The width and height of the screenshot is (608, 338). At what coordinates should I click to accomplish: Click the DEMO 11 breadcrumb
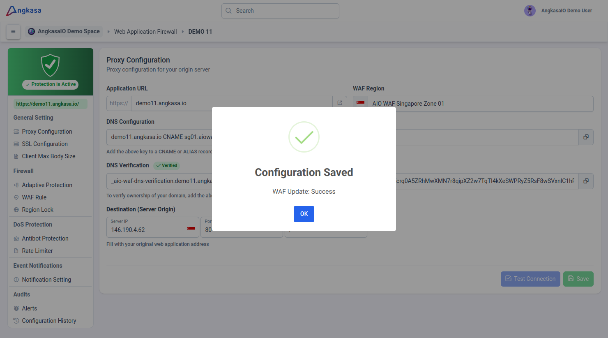200,32
